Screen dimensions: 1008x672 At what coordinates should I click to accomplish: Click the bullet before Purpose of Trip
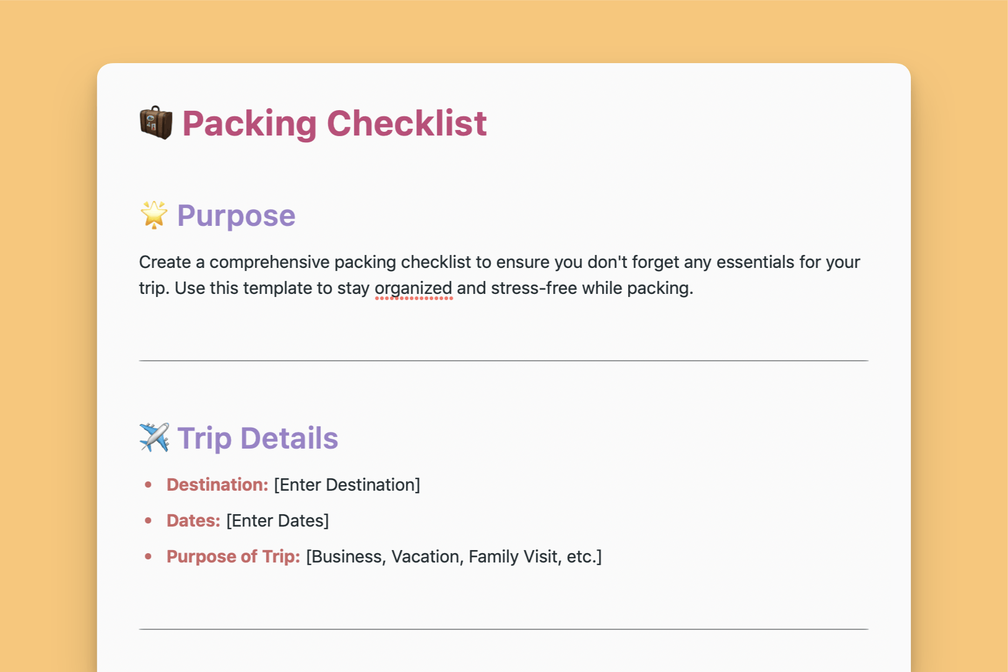[148, 556]
